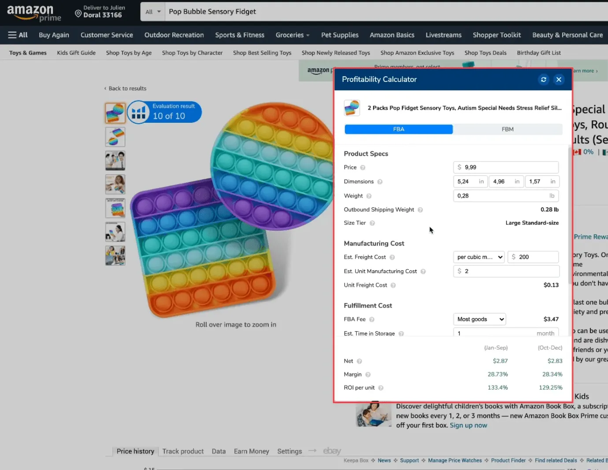Open Birthday Gift List link
The image size is (608, 470).
point(539,53)
